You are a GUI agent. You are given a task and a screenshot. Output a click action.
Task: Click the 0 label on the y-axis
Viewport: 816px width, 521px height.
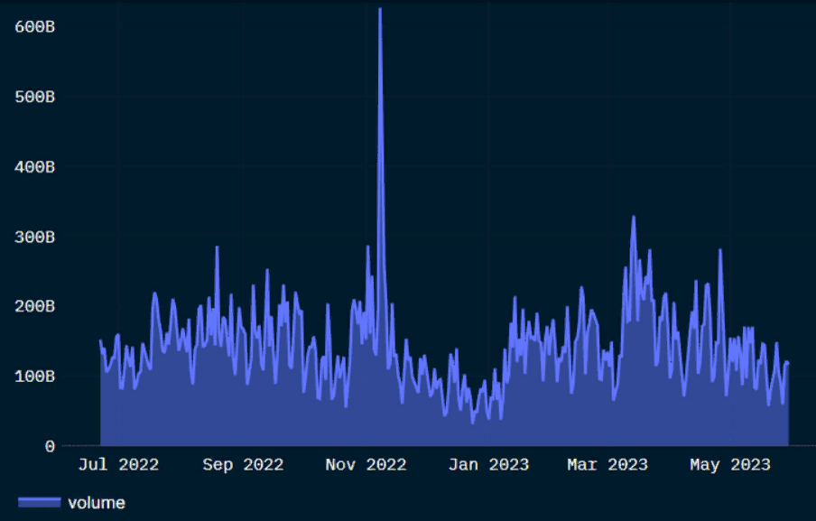[x=50, y=446]
